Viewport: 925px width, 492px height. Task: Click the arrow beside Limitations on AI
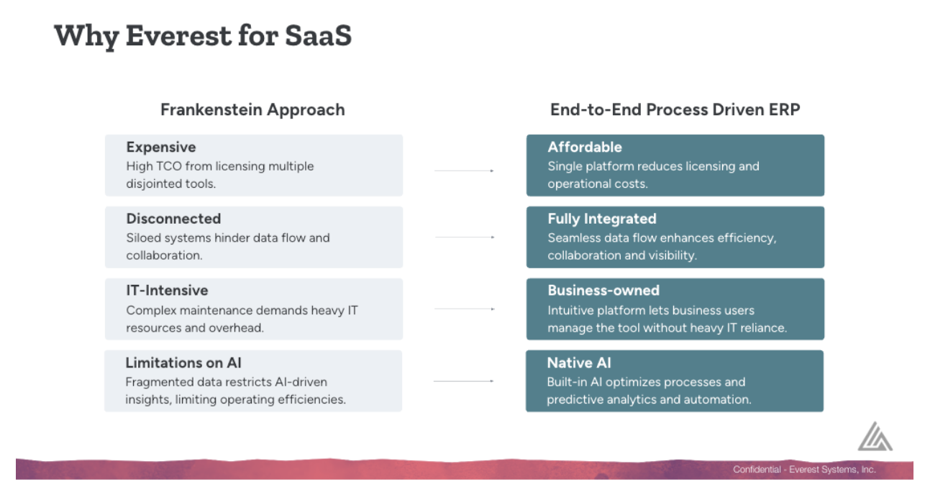(x=463, y=381)
